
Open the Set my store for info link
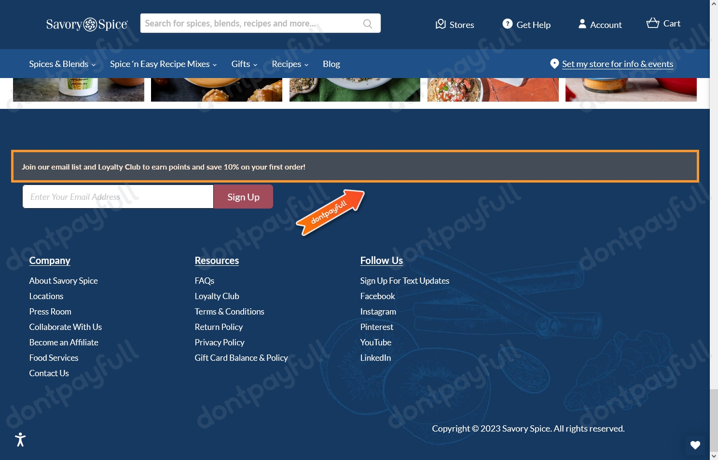[618, 64]
